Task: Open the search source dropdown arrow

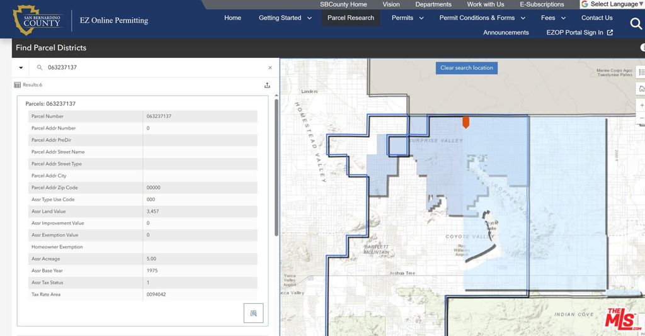Action: 21,67
